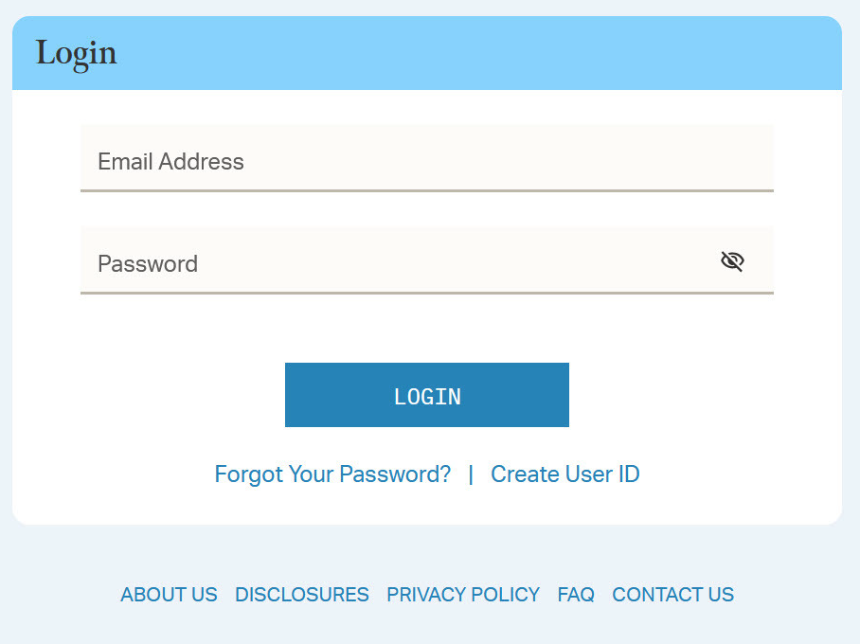Open the Forgot Your Password? link
Image resolution: width=860 pixels, height=644 pixels.
coord(332,474)
